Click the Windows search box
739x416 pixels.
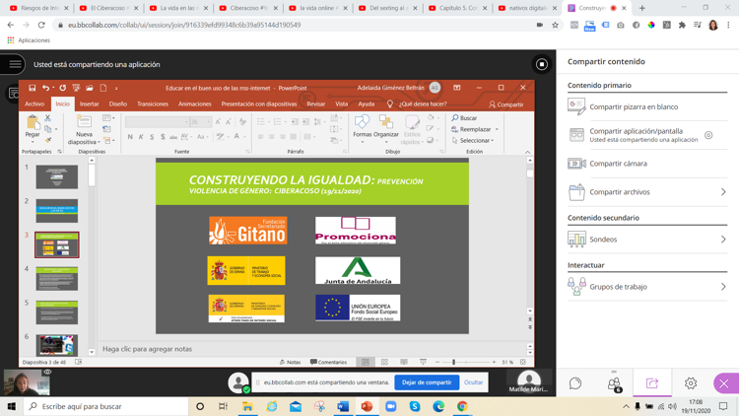click(x=105, y=406)
